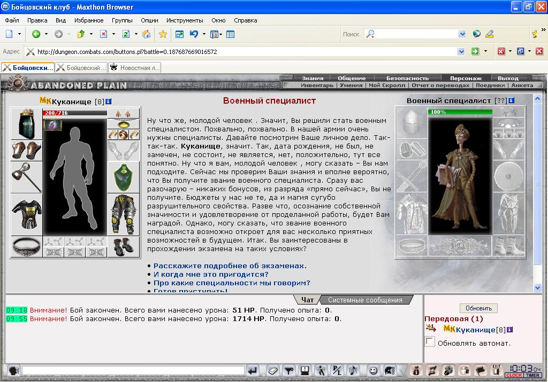
Task: Expand the Refresh button dropdown arrow
Action: pyautogui.click(x=136, y=34)
